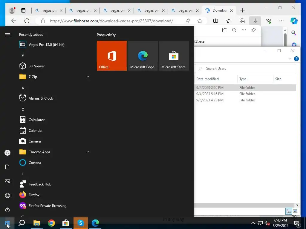Switch to the first 'vegas pr' Edge tab
306x229 pixels.
coord(49,10)
